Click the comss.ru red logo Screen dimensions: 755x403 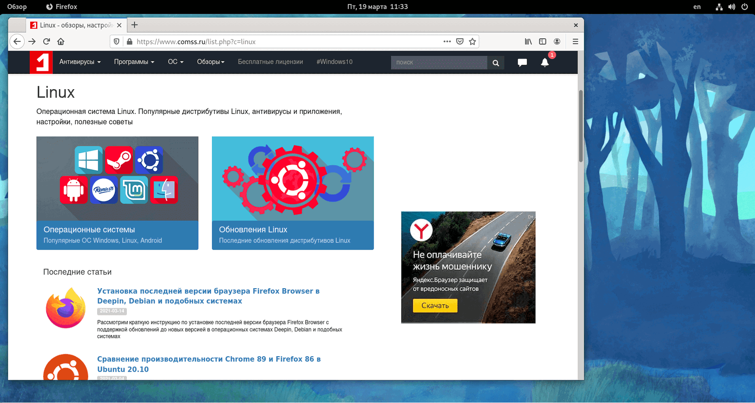(41, 62)
